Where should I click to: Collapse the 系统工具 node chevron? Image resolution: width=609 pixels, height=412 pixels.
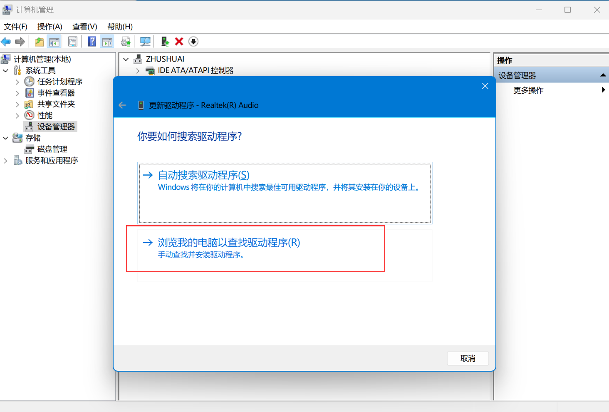click(x=5, y=70)
